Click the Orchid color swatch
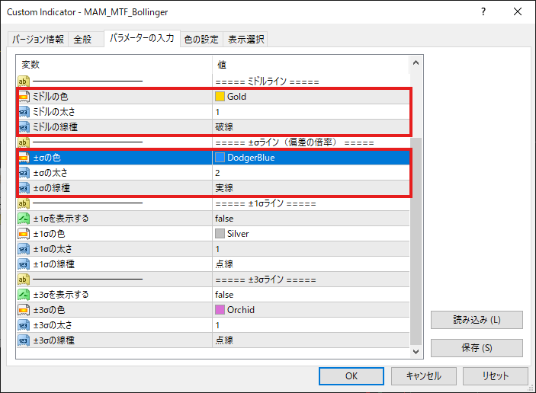Image resolution: width=536 pixels, height=393 pixels. click(220, 310)
